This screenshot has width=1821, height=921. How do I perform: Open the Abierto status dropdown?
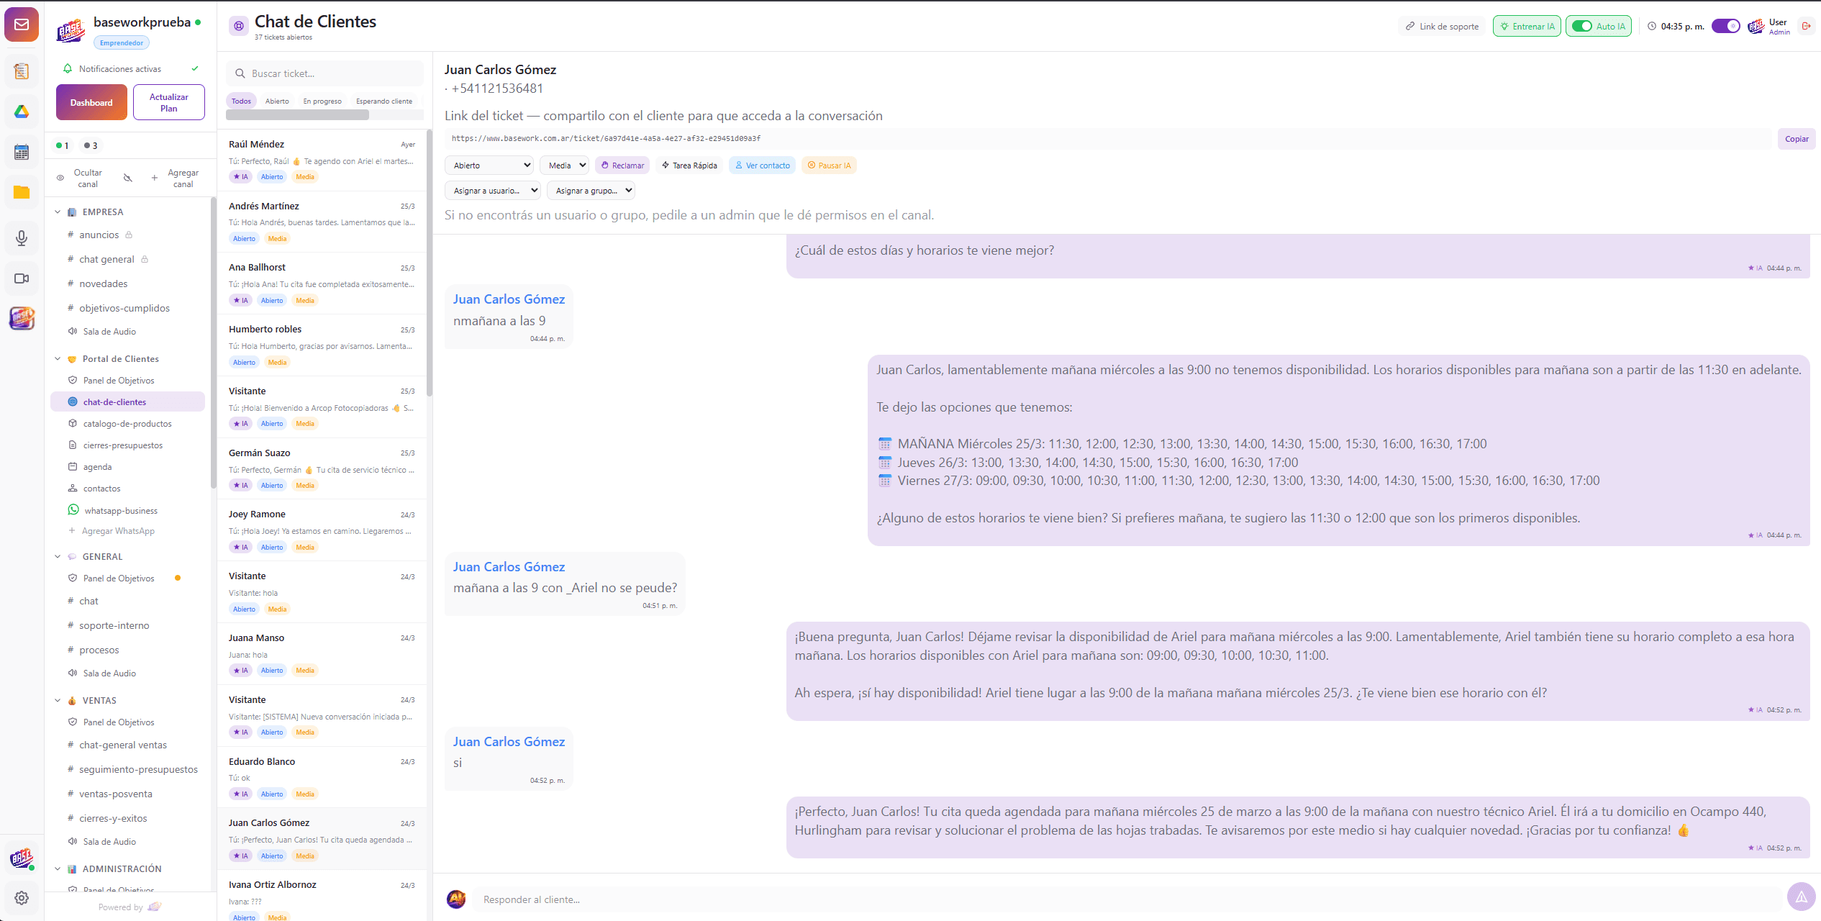pos(489,165)
